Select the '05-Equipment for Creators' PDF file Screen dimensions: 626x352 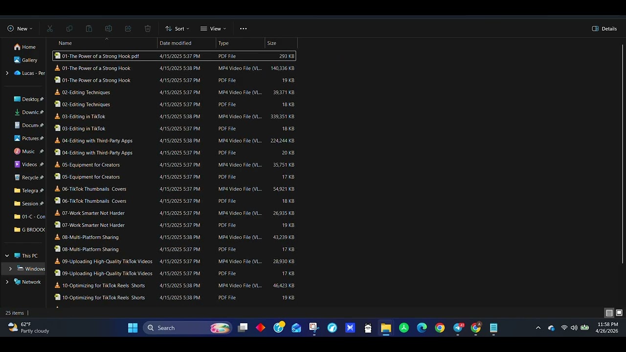click(174, 177)
